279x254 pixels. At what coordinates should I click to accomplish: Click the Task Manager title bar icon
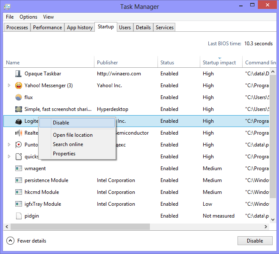7,7
